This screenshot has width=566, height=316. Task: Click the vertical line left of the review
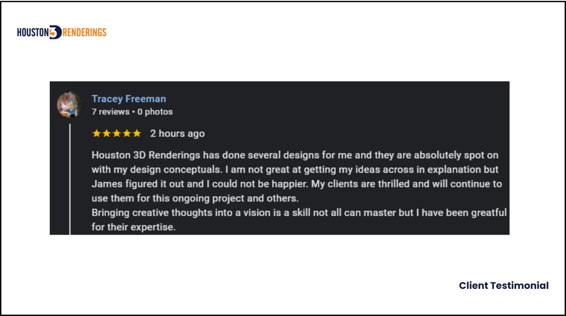[x=70, y=181]
